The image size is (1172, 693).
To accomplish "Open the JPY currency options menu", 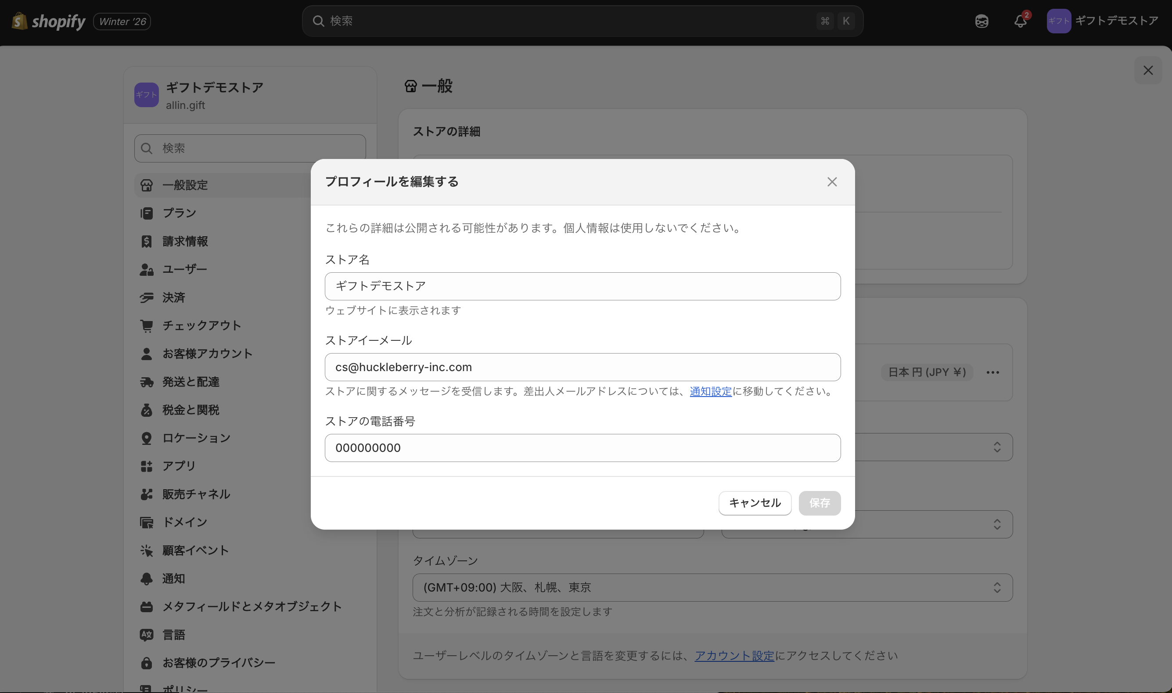I will point(992,372).
